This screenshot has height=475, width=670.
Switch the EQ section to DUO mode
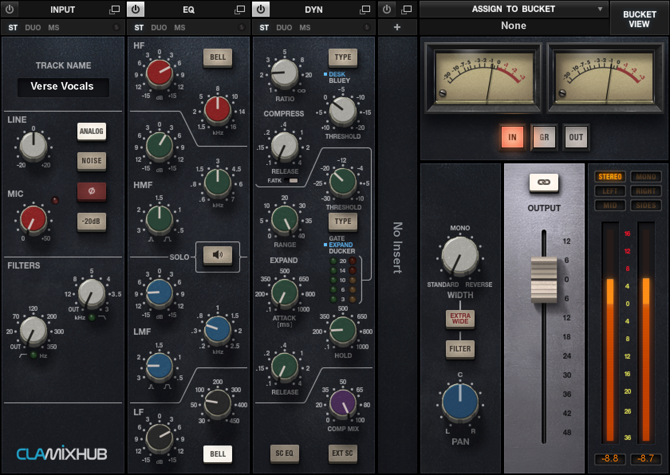pos(159,27)
